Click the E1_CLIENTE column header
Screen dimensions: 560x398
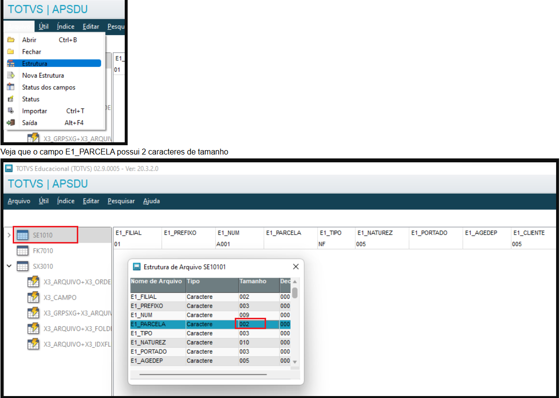(529, 233)
